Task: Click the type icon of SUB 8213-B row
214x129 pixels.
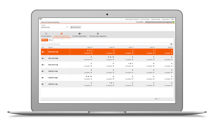Action: tap(43, 78)
